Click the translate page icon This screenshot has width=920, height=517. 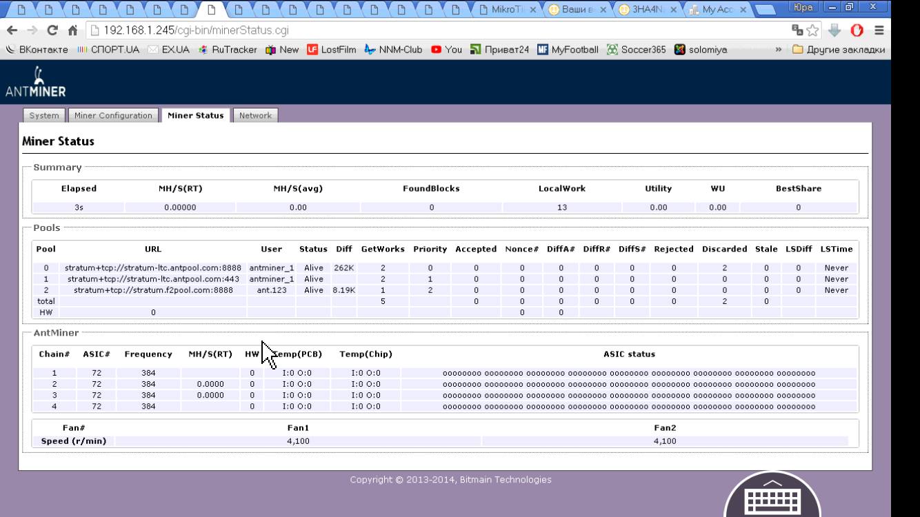click(797, 30)
